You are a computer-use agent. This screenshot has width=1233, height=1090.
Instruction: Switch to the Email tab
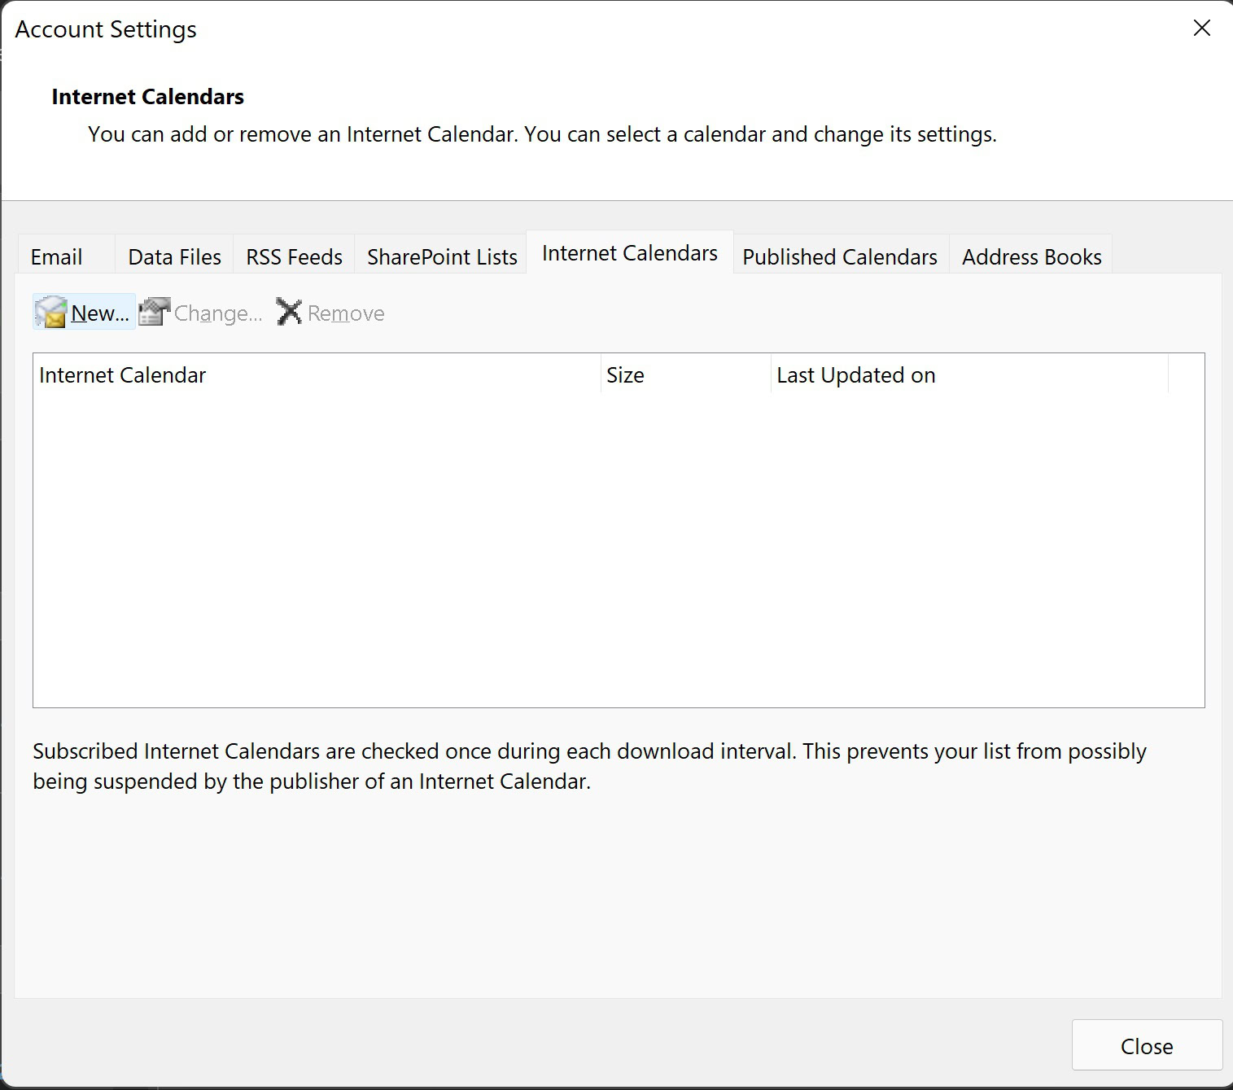[56, 257]
